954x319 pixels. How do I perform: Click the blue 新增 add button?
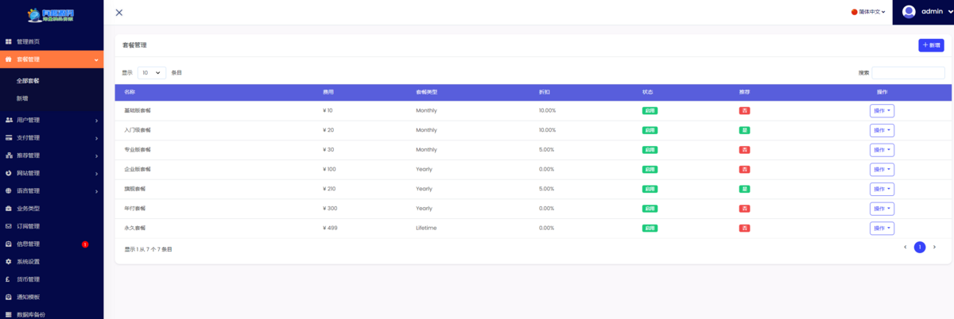point(931,45)
